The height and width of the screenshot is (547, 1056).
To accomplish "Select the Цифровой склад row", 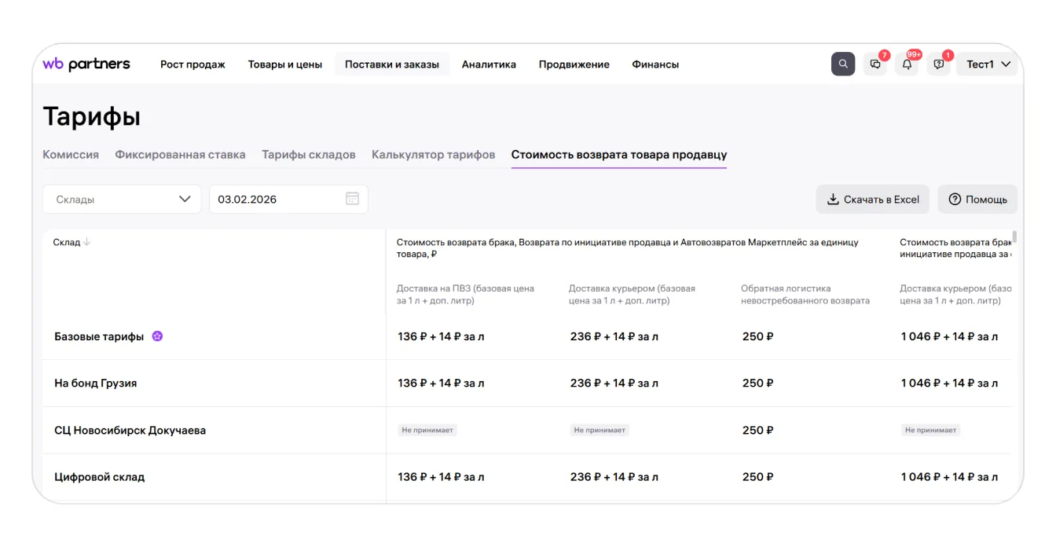I will [100, 477].
